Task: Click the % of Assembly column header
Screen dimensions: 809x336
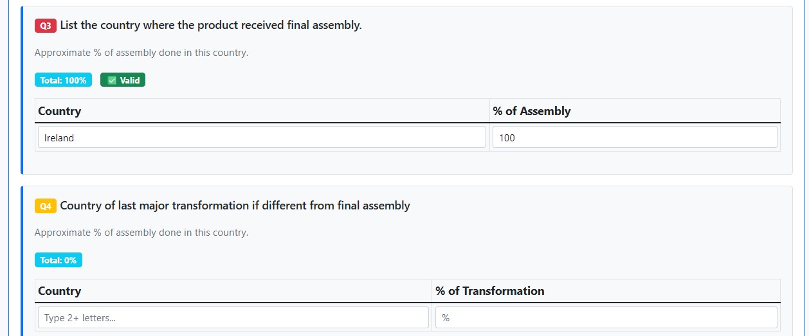Action: click(532, 111)
